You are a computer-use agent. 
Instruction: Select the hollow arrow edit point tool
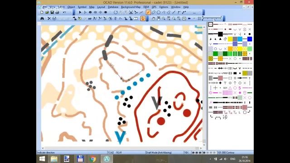pyautogui.click(x=85, y=12)
